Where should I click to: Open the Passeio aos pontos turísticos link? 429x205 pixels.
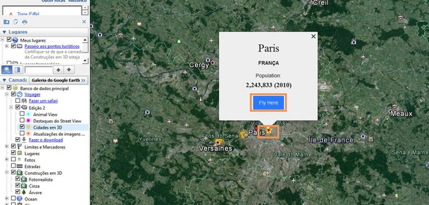tap(52, 47)
